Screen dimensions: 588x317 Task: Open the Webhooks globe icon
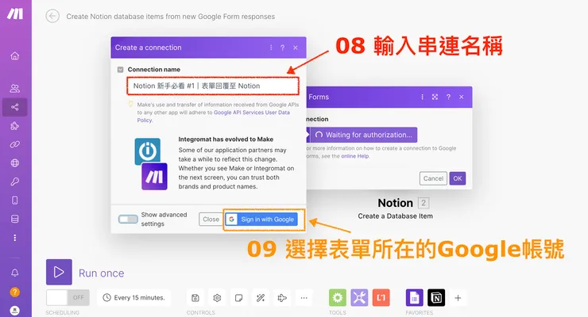click(14, 163)
